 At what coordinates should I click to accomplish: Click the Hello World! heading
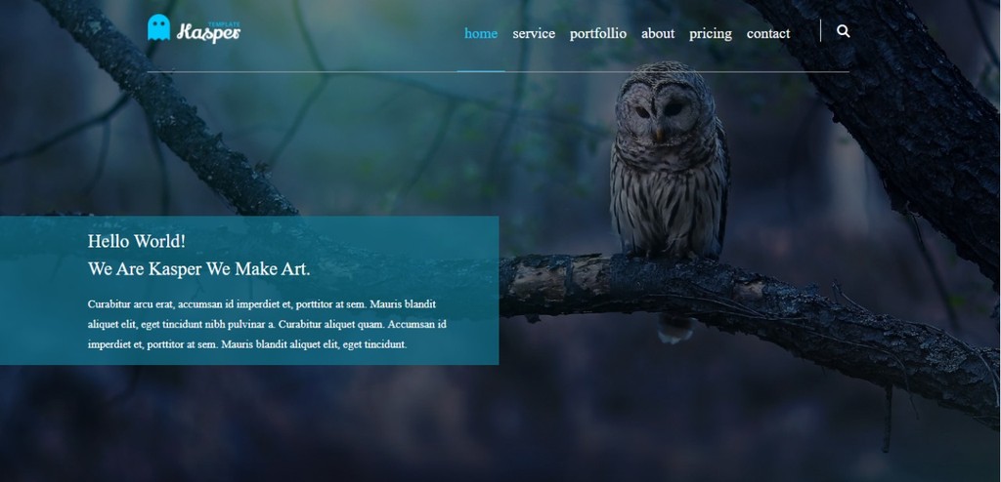point(137,241)
